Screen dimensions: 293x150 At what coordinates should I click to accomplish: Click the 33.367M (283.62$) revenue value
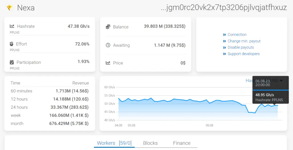point(70,107)
